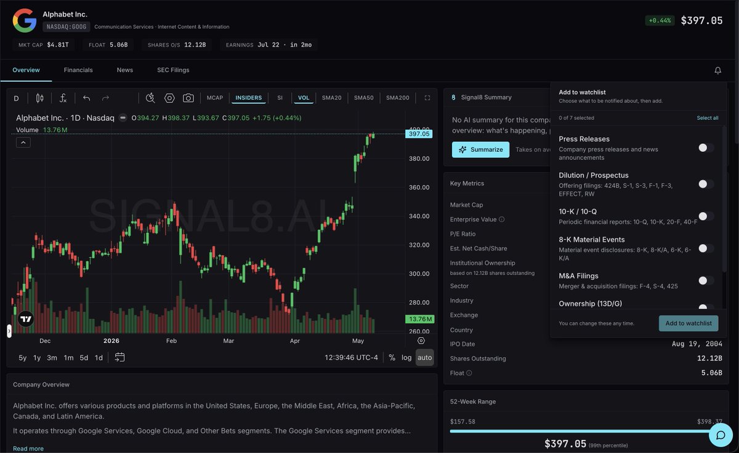The height and width of the screenshot is (453, 739).
Task: Click the Summarize button
Action: pos(480,149)
